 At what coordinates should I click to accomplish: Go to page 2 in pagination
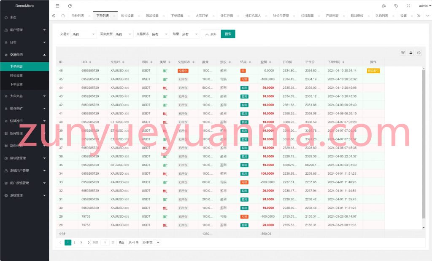[x=74, y=242]
